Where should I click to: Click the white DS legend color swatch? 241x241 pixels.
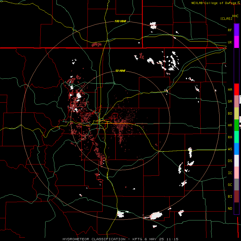pos(236,161)
